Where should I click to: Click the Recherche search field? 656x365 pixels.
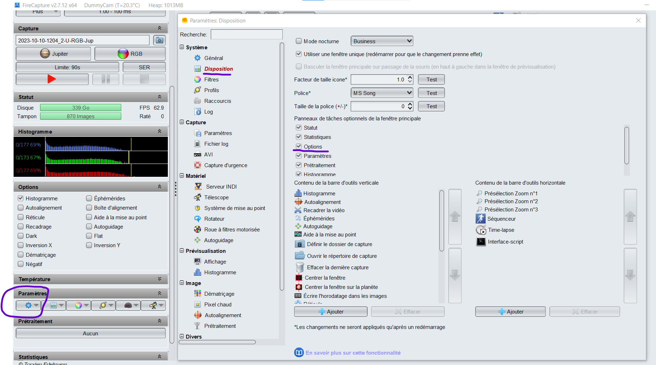(247, 34)
